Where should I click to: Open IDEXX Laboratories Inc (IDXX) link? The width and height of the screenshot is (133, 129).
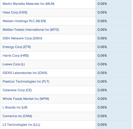(x=25, y=73)
